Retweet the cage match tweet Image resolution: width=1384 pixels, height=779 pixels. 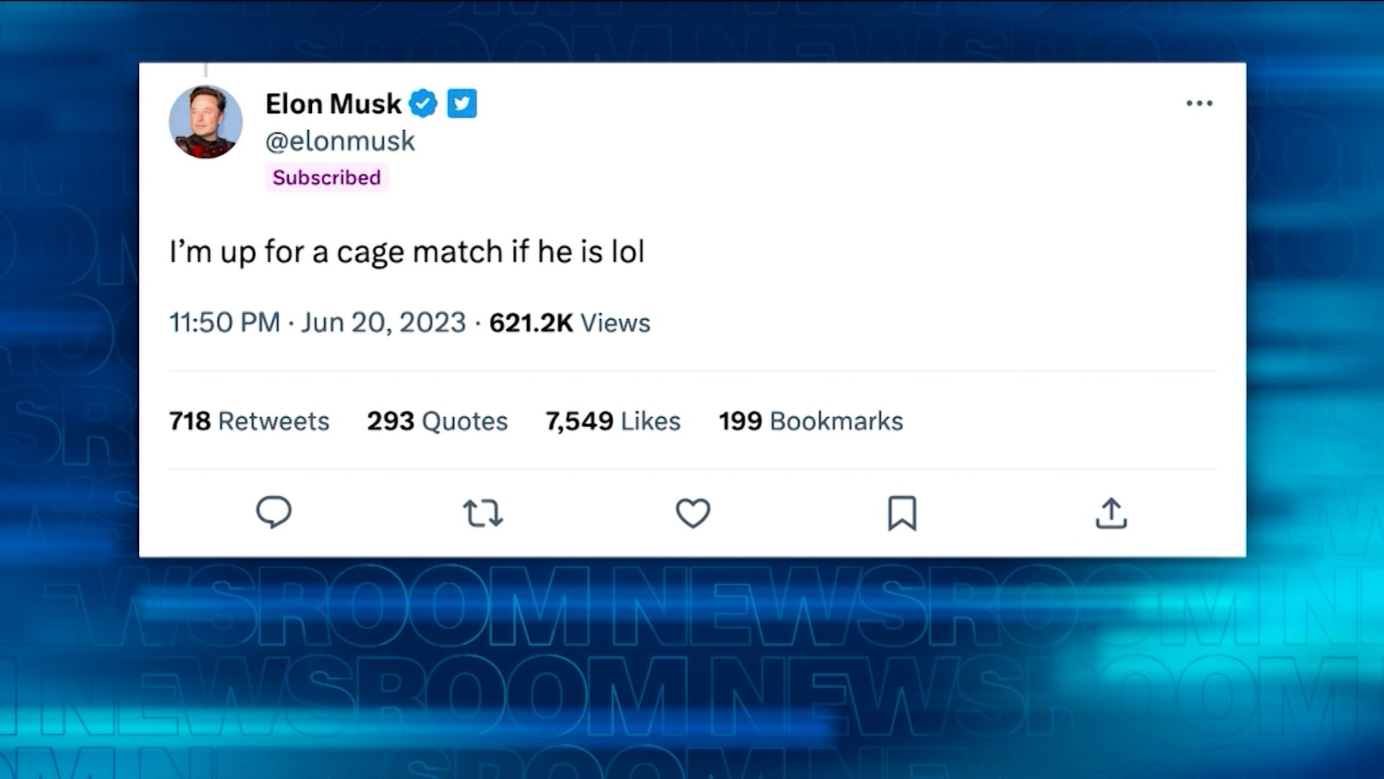[482, 514]
